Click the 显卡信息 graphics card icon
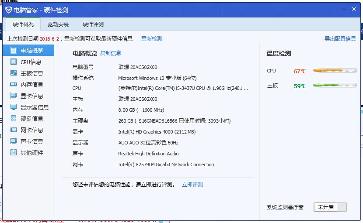The image size is (363, 223). (14, 96)
